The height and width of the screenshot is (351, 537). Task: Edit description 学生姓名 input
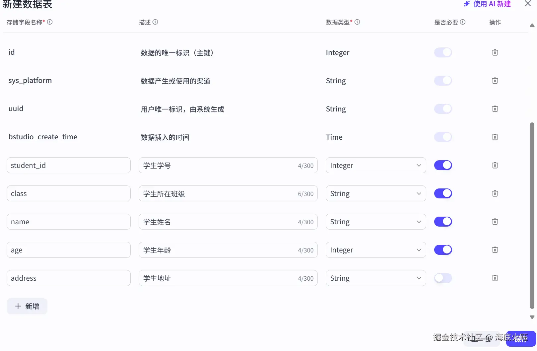click(x=228, y=222)
